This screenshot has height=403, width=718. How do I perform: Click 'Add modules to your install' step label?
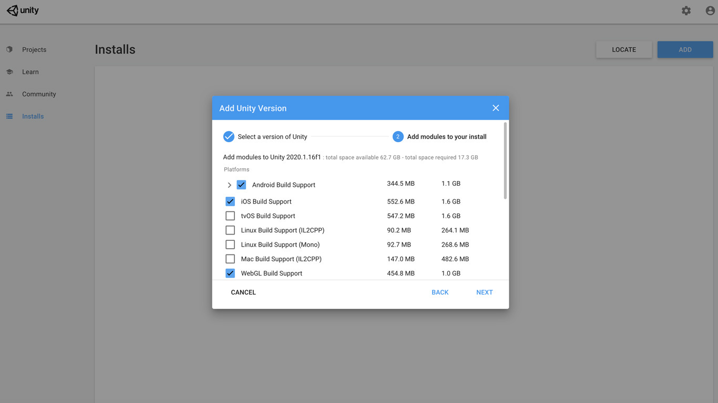click(447, 136)
